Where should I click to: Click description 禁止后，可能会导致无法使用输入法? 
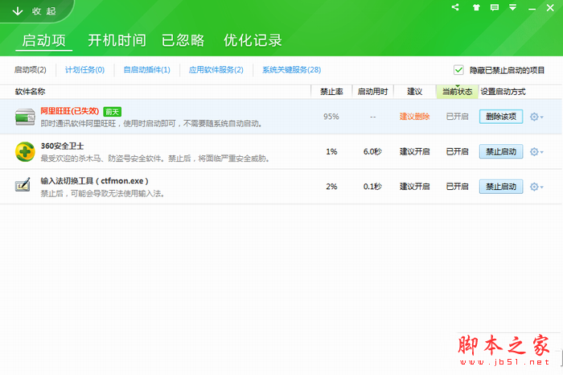point(103,194)
